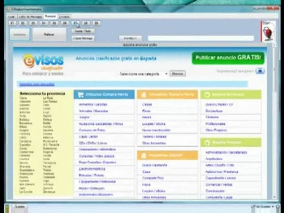Click the shopping cart icon in Artículos header

point(80,95)
